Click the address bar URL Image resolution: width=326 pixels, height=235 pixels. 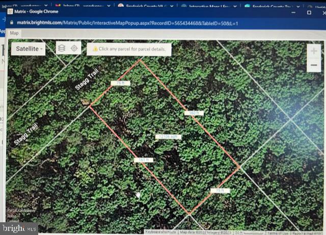click(127, 23)
